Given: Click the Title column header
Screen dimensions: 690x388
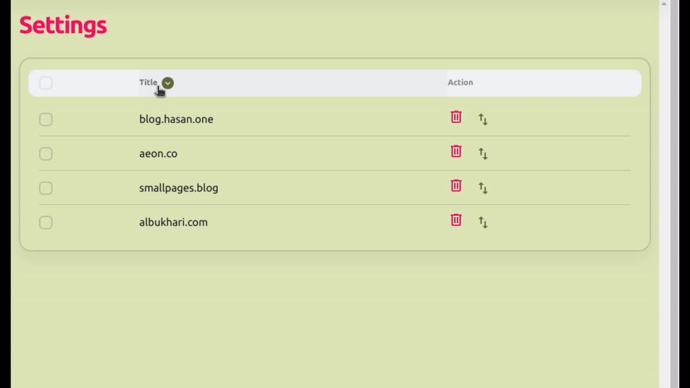Looking at the screenshot, I should [x=148, y=82].
